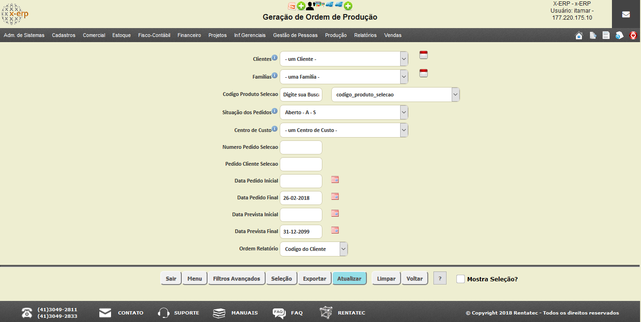
Task: Click the Sair button
Action: 171,278
